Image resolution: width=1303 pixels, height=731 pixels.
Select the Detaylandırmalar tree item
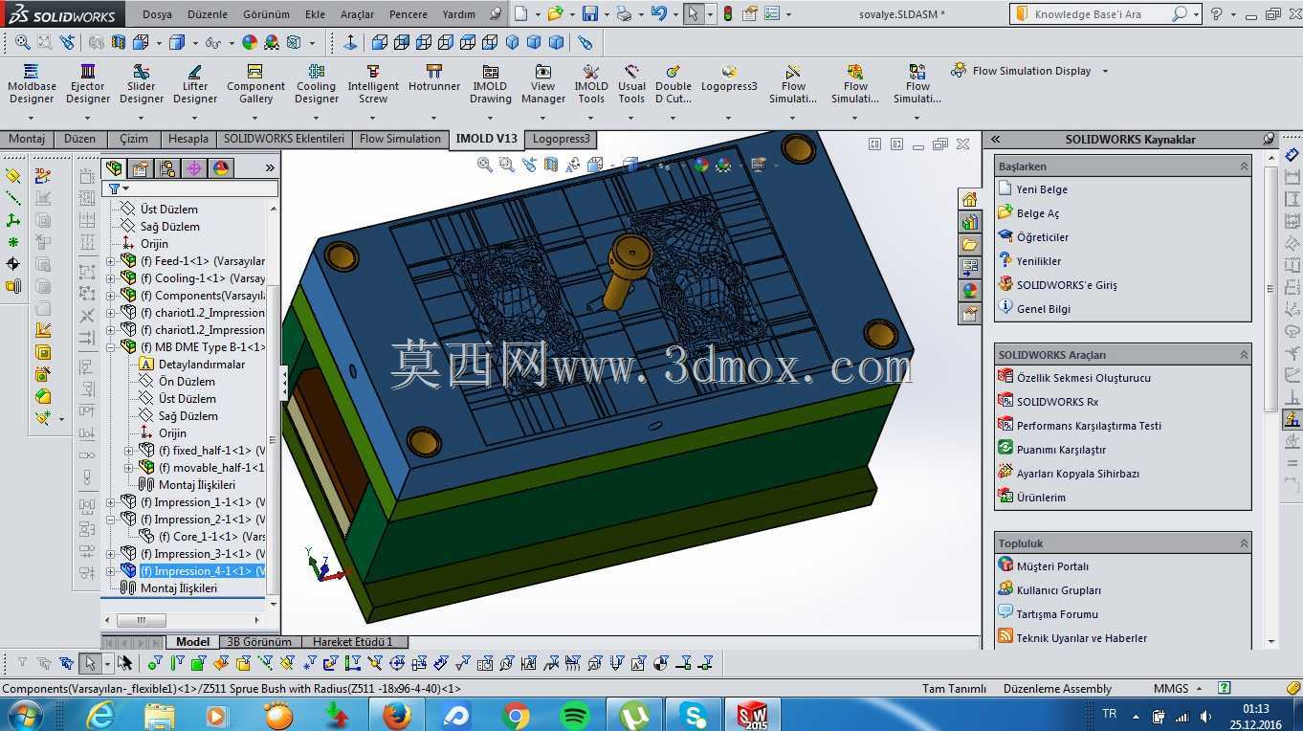coord(202,365)
